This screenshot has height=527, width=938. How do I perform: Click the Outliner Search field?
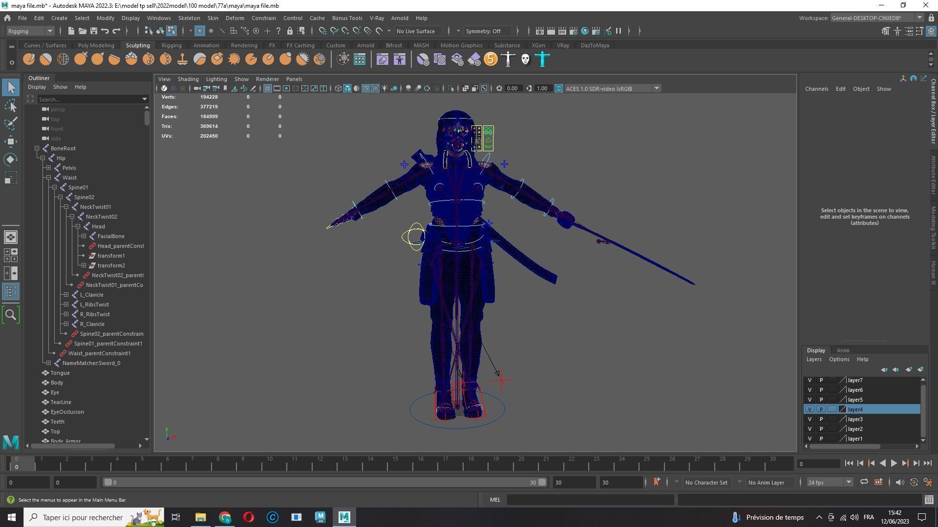[92, 99]
